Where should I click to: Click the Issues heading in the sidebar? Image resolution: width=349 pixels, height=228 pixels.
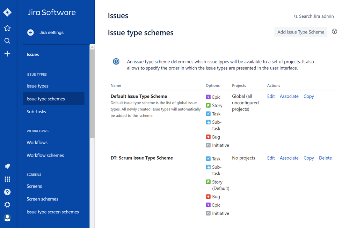pyautogui.click(x=33, y=54)
